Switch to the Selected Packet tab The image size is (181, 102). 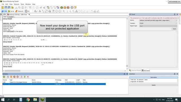pos(135,71)
